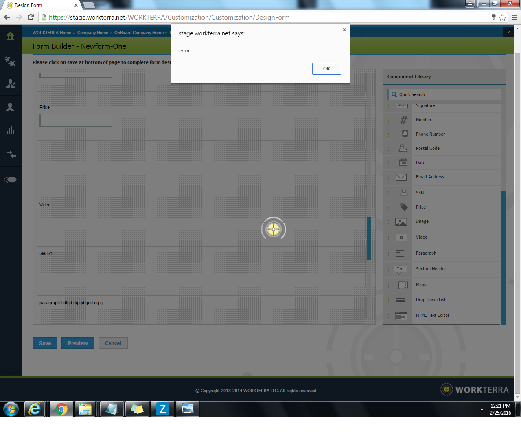Screen dimensions: 521x448
Task: Click the Preview button
Action: click(78, 343)
